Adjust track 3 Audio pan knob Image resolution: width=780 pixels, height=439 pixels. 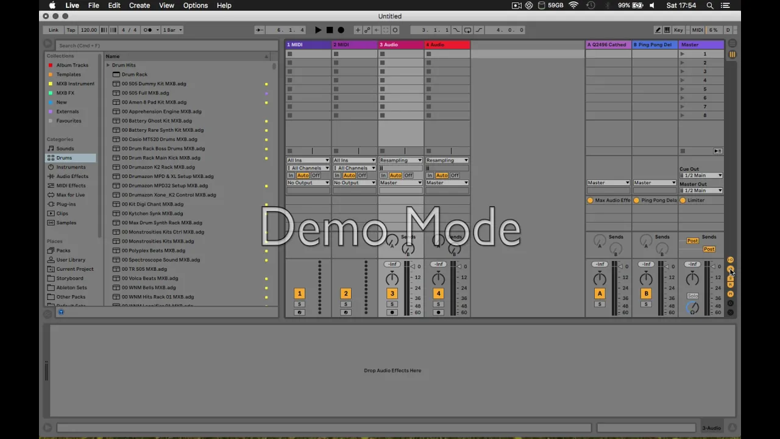coord(392,279)
